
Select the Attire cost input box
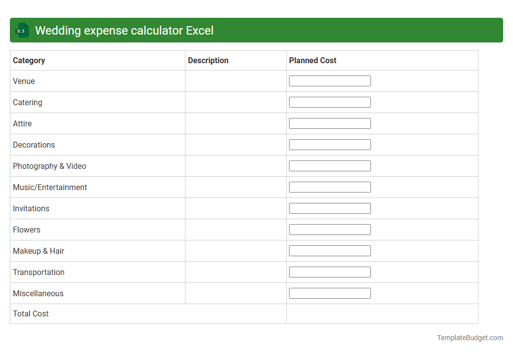tap(330, 123)
